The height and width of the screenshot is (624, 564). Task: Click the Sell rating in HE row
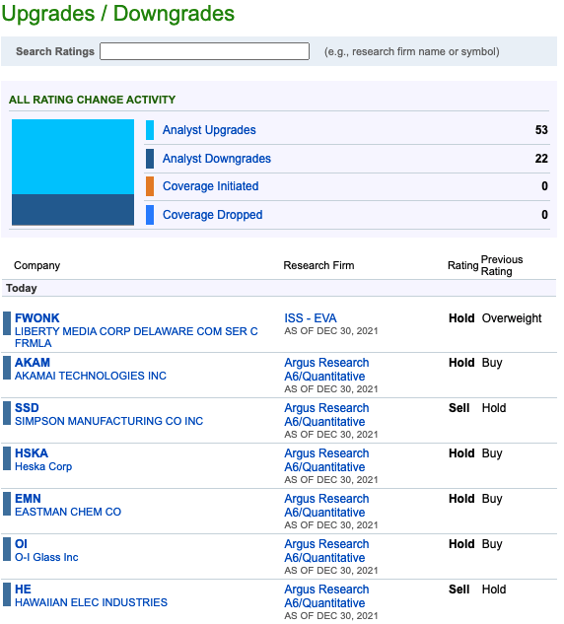tap(458, 589)
